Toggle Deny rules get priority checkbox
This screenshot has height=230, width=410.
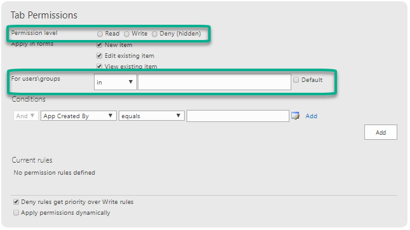click(x=17, y=202)
